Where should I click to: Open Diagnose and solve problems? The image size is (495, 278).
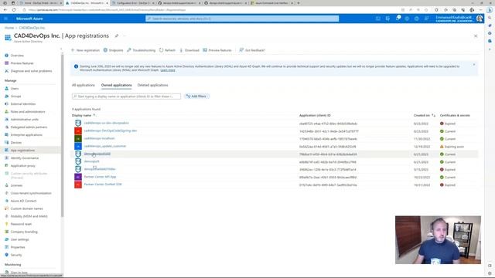click(x=31, y=71)
